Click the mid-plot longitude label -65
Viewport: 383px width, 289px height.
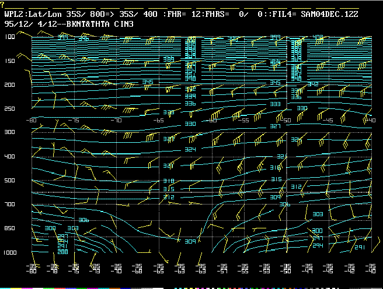(x=159, y=121)
